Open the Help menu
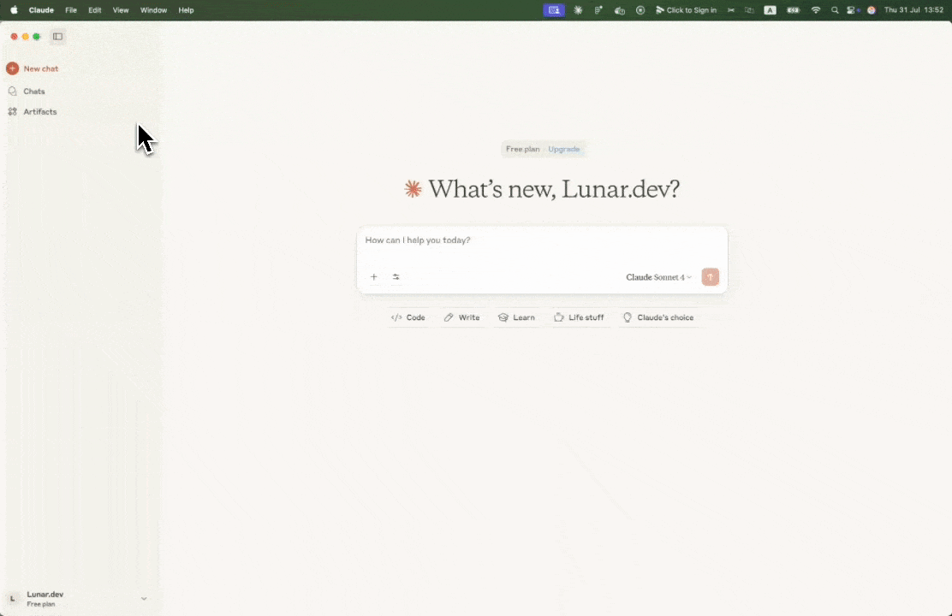The height and width of the screenshot is (616, 952). 186,10
